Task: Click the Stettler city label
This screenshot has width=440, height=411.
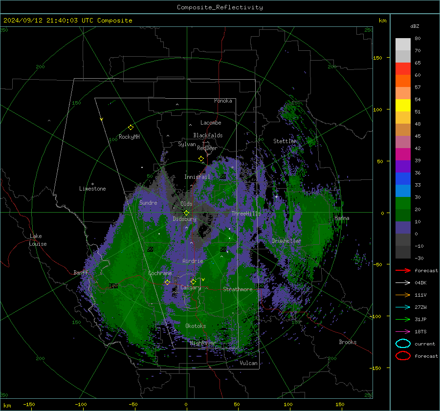Action: coord(285,141)
